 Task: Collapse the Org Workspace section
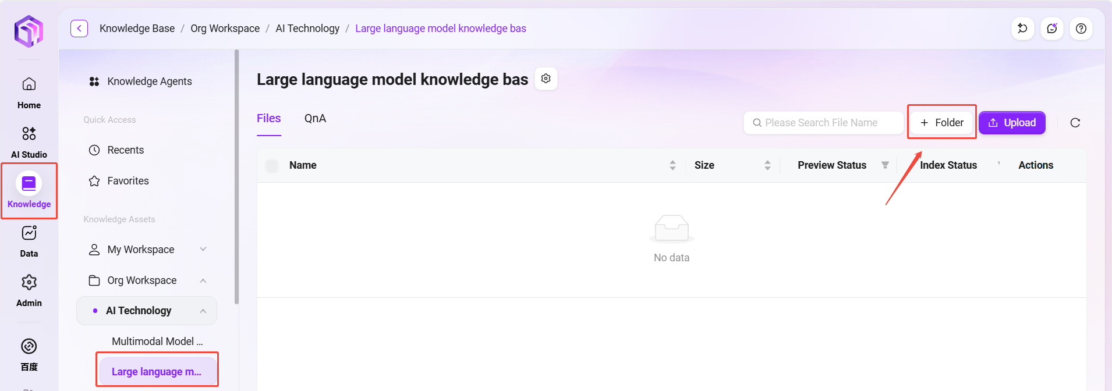click(x=203, y=280)
